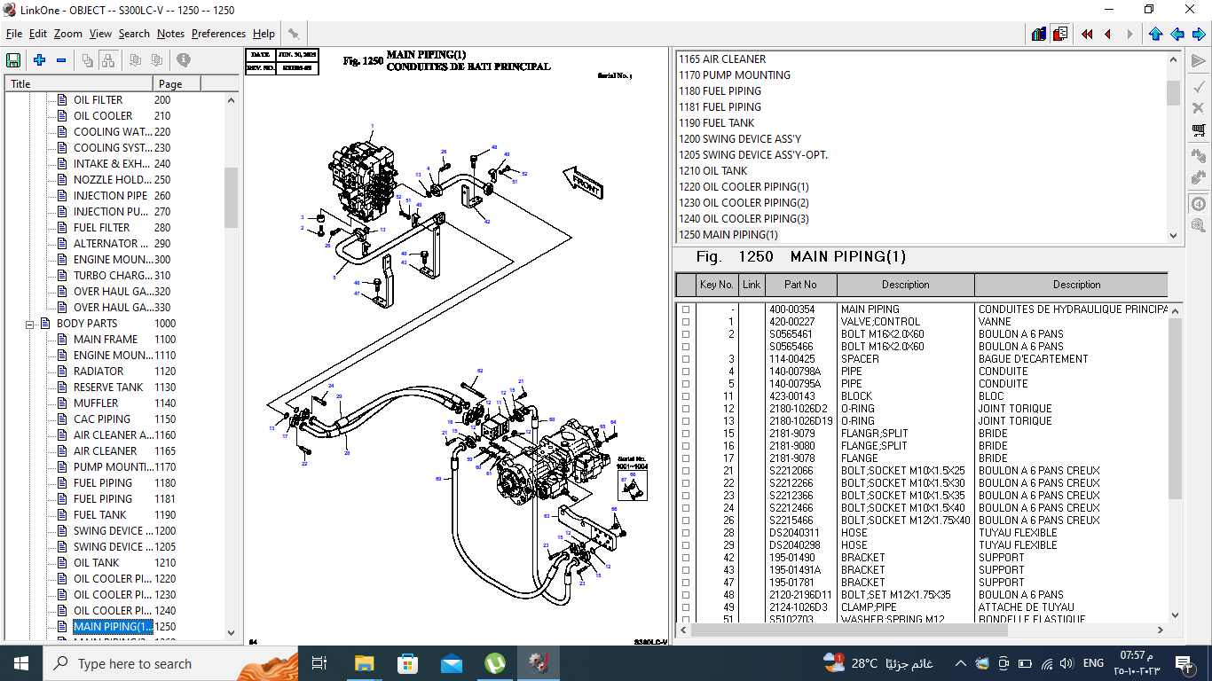Tick the checkbox for MAIN PIPING 400-00354 row
This screenshot has height=681, width=1212.
686,309
